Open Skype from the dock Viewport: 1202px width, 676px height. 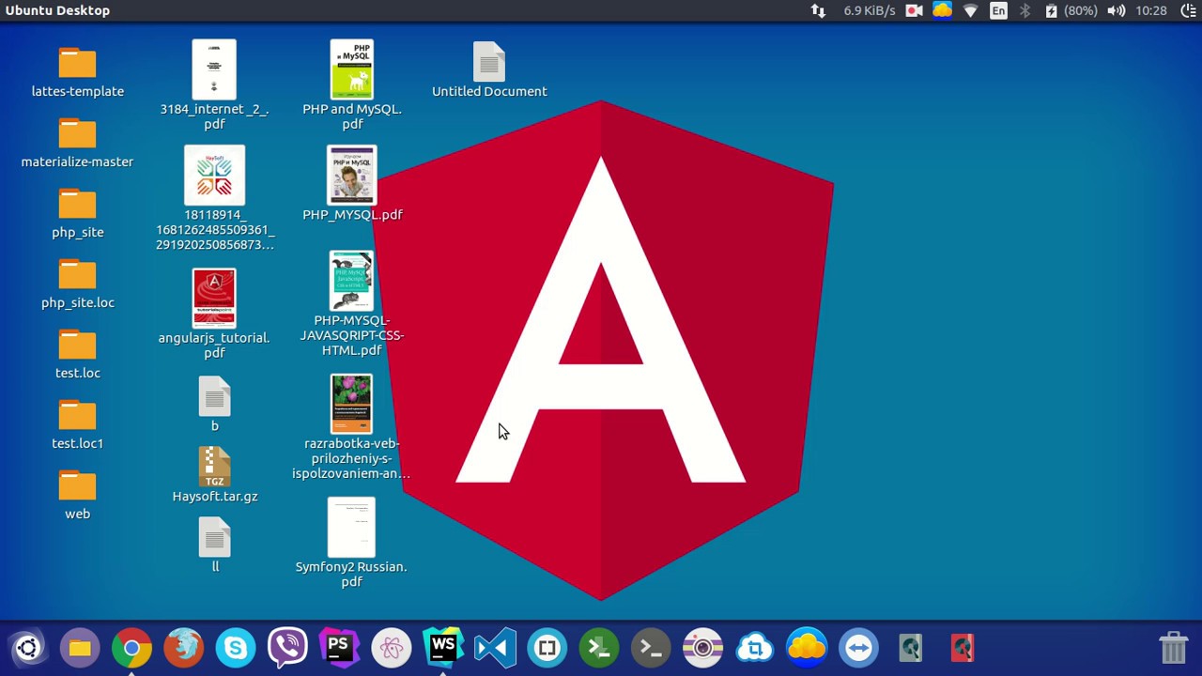coord(235,648)
